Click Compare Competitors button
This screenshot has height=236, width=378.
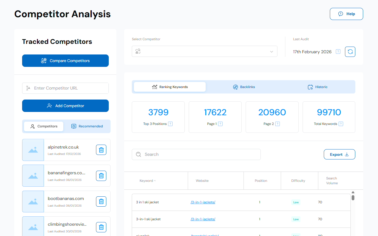pyautogui.click(x=65, y=61)
